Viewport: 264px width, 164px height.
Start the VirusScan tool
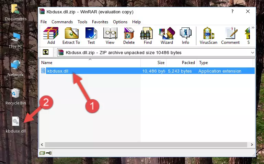pyautogui.click(x=208, y=36)
